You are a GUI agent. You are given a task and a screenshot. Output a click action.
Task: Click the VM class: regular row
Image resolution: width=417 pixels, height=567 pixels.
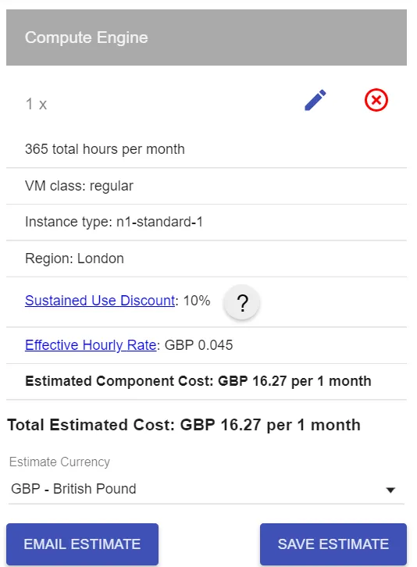[x=206, y=186]
